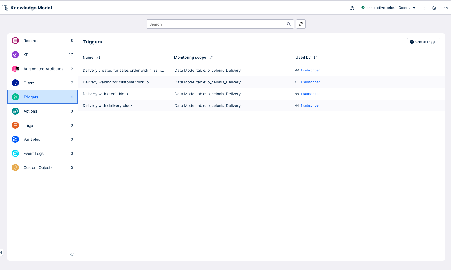Open the three-dot more options menu

click(425, 8)
